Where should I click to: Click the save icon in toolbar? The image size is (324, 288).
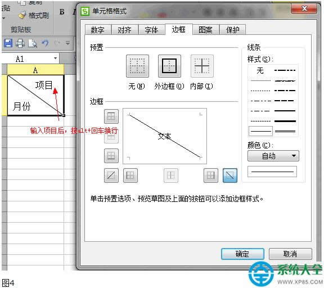[8, 43]
